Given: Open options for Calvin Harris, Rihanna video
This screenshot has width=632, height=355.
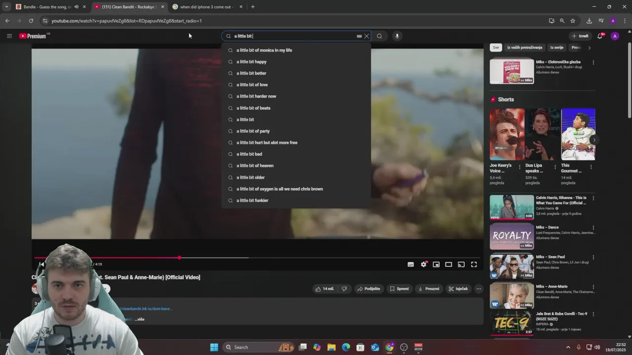Looking at the screenshot, I should point(593,199).
